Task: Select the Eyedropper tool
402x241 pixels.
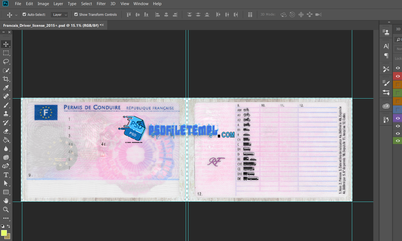Action: [x=6, y=88]
